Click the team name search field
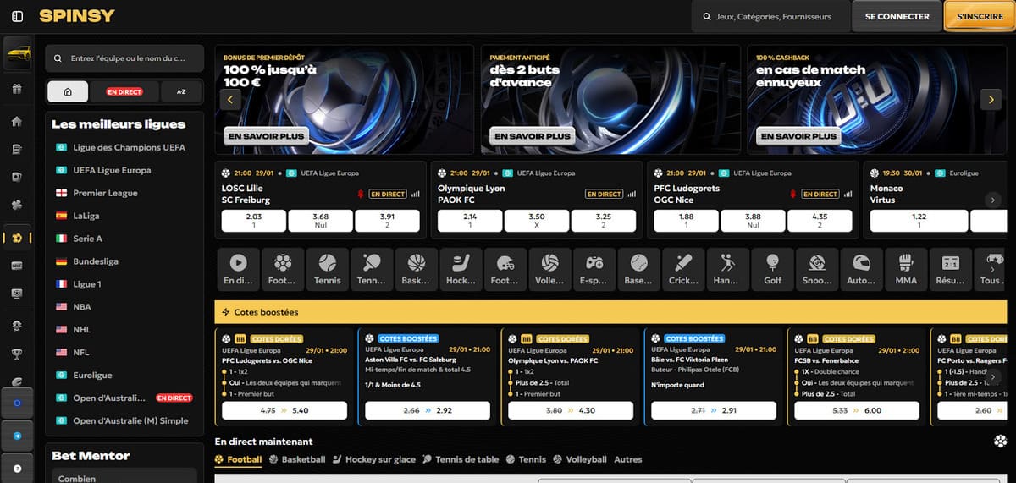 125,58
